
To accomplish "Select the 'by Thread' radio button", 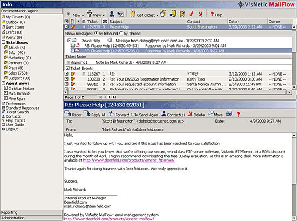I will click(x=121, y=34).
